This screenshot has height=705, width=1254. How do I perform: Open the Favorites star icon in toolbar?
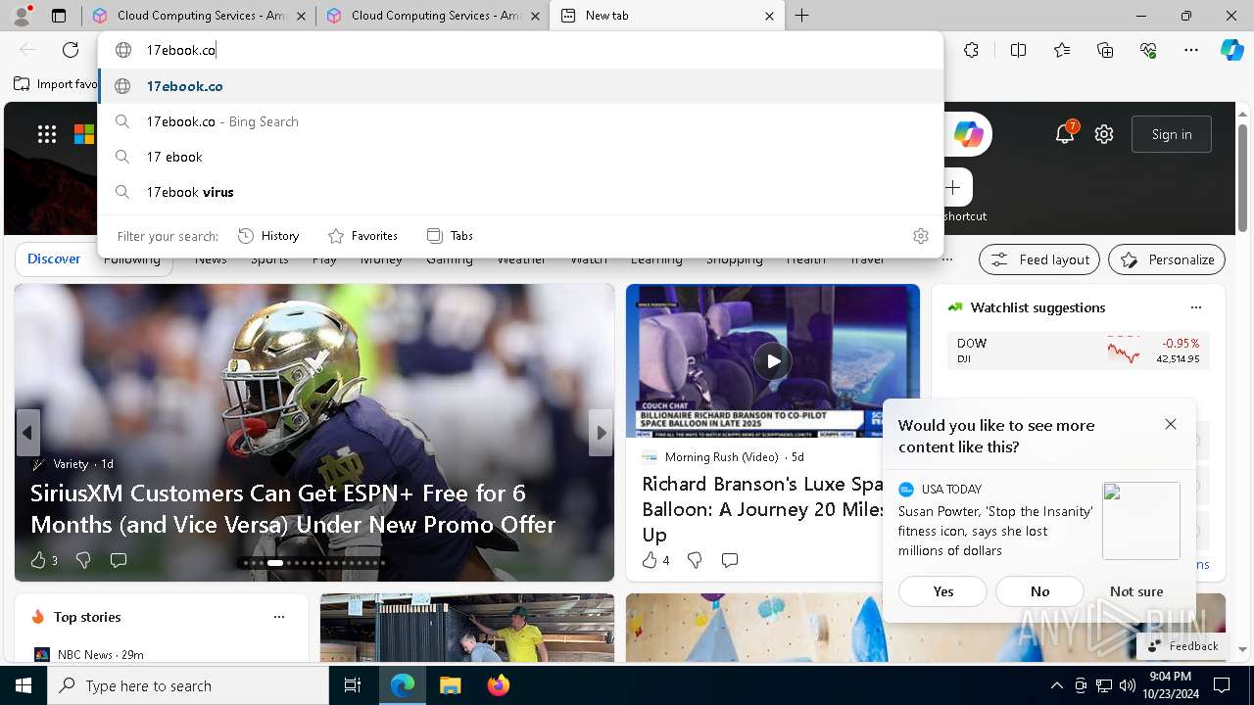(1062, 50)
